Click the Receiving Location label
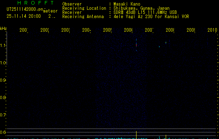 coord(84,8)
